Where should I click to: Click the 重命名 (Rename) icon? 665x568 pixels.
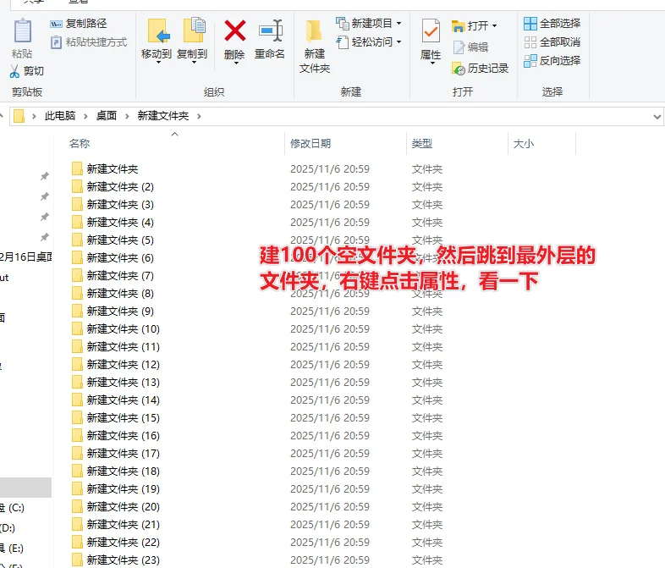click(x=270, y=32)
